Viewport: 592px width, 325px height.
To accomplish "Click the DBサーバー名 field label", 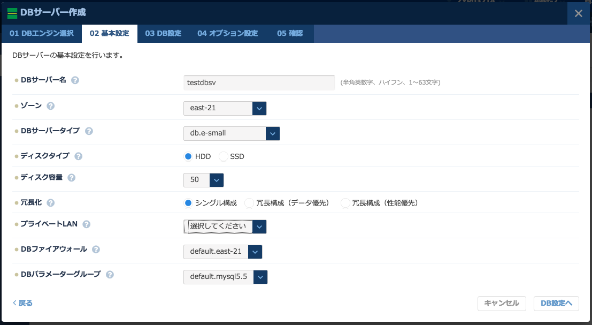I will pyautogui.click(x=43, y=80).
